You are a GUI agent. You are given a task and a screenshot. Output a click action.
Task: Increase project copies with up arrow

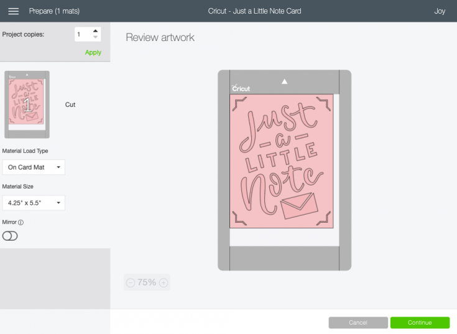click(x=95, y=31)
